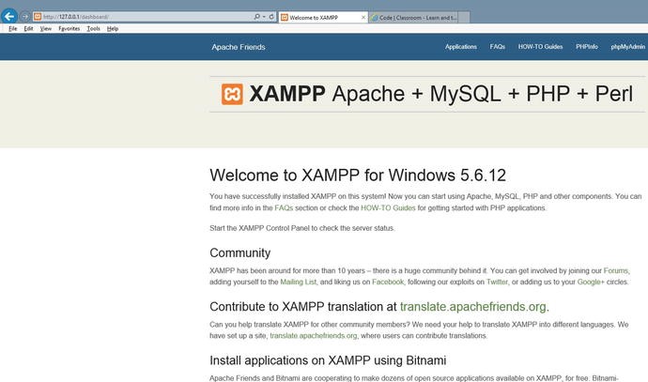Click the address bar URL field
648x382 pixels.
pos(147,17)
